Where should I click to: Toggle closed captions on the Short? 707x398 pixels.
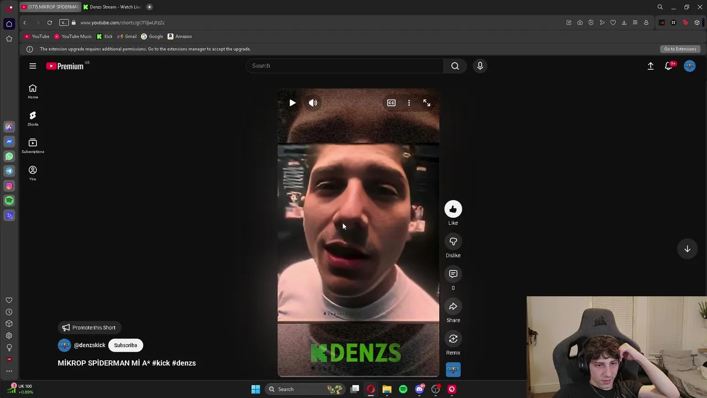(x=391, y=103)
